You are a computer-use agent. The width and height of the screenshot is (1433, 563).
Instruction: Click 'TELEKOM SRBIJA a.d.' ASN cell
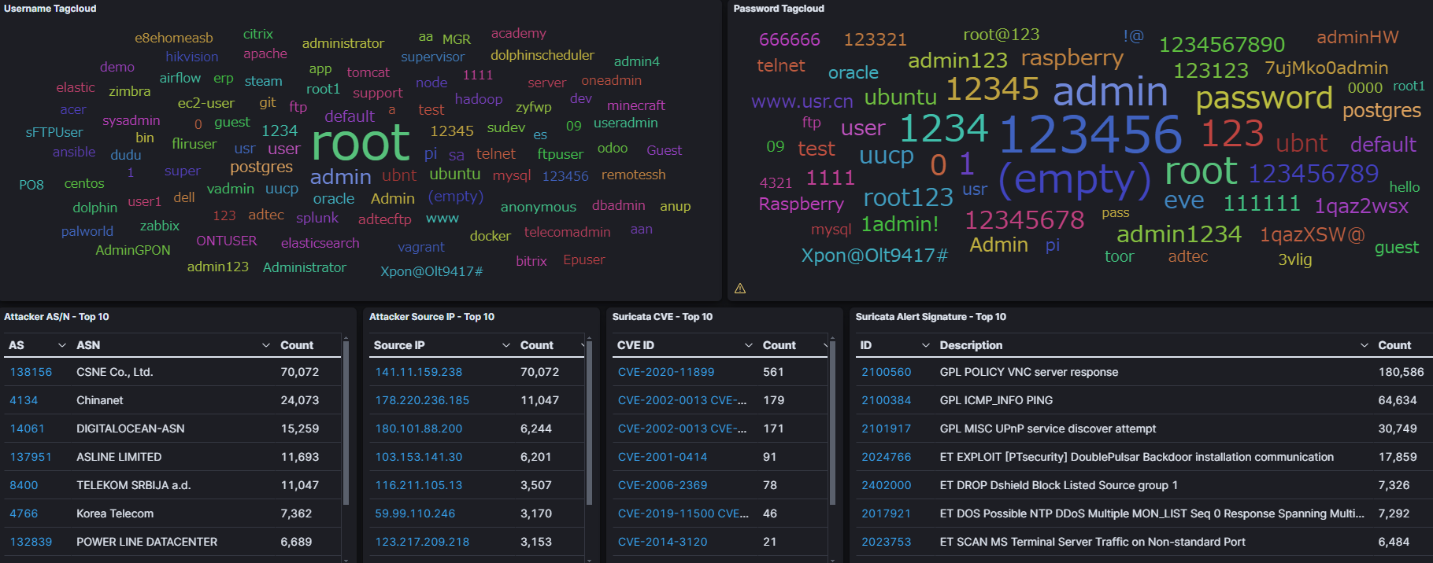point(134,485)
